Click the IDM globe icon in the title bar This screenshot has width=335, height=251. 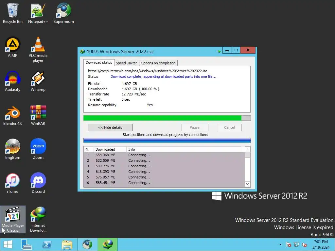82,52
